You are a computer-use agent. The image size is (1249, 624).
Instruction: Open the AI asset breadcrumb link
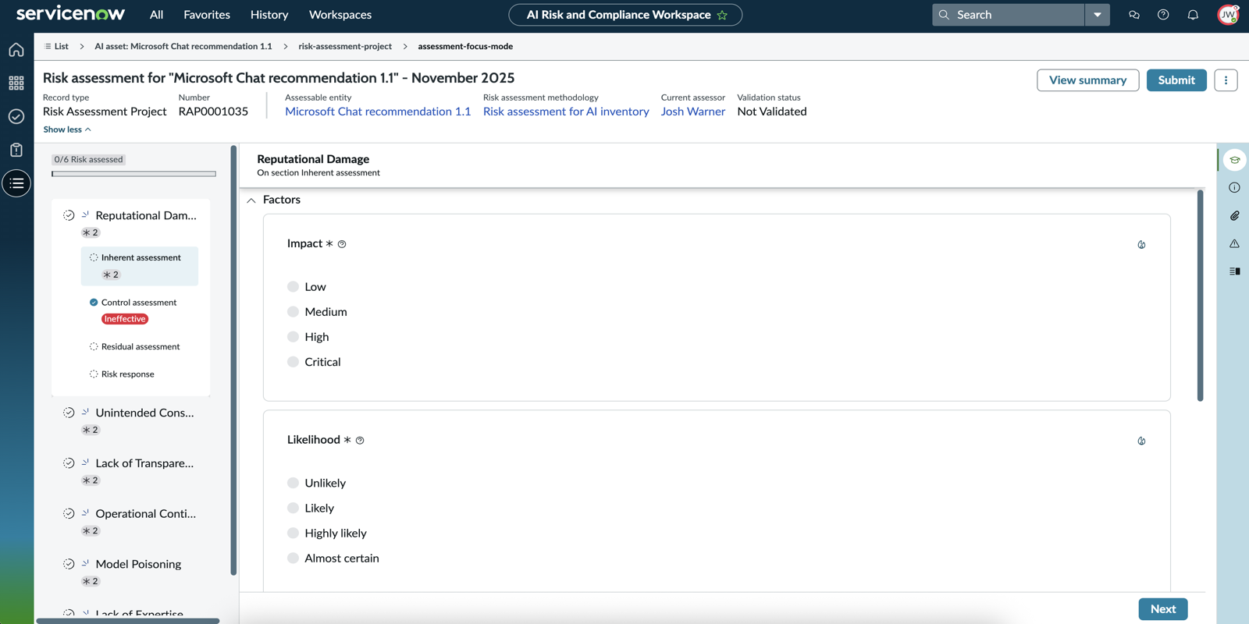pos(183,46)
